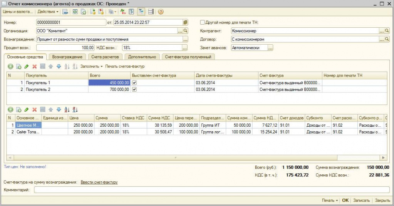394x206 pixels.
Task: Add a new row in the buyers table
Action: tap(10, 67)
